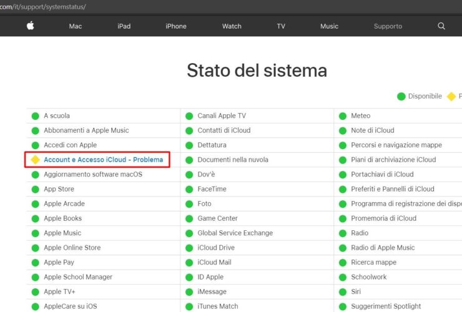This screenshot has width=462, height=312.
Task: Click yellow diamond beside Account e Accesso iCloud
Action: click(x=36, y=160)
